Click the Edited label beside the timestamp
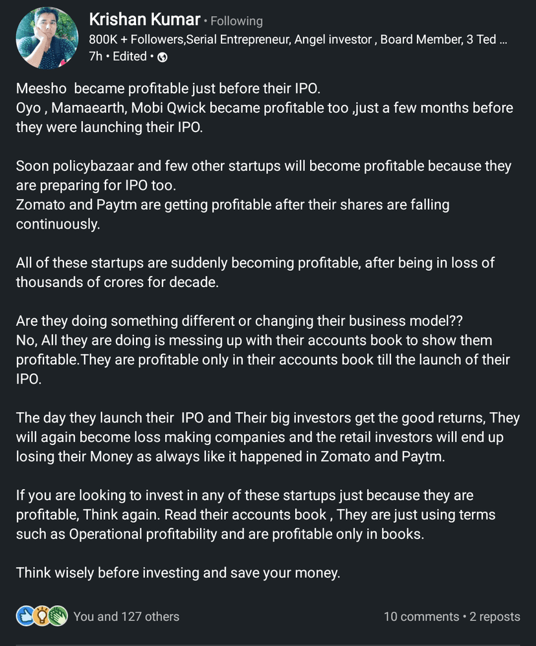 (129, 56)
